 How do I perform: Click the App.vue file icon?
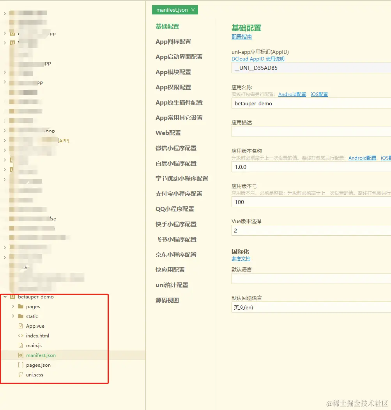(x=21, y=326)
